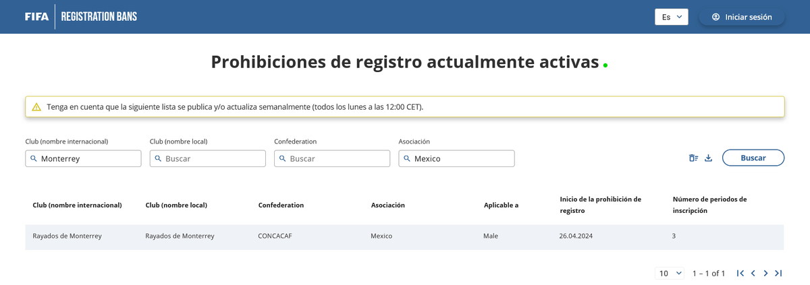Screen dimensions: 810x285
Task: Click magnifier icon in Mexico field
Action: [x=407, y=158]
